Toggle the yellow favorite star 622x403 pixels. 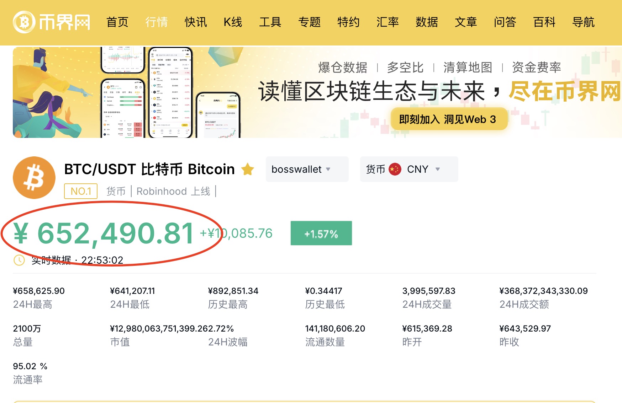tap(248, 170)
